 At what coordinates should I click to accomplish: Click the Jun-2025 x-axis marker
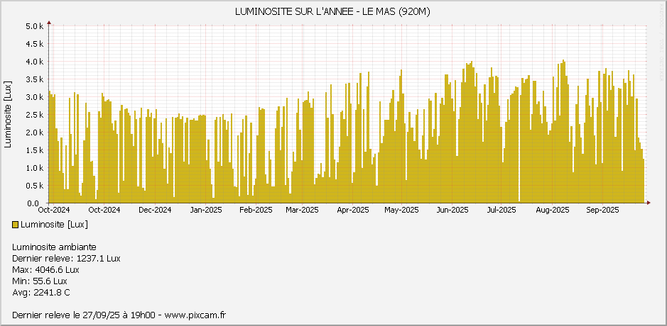click(452, 210)
